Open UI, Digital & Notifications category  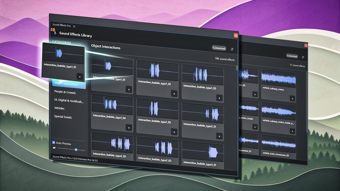pos(69,100)
